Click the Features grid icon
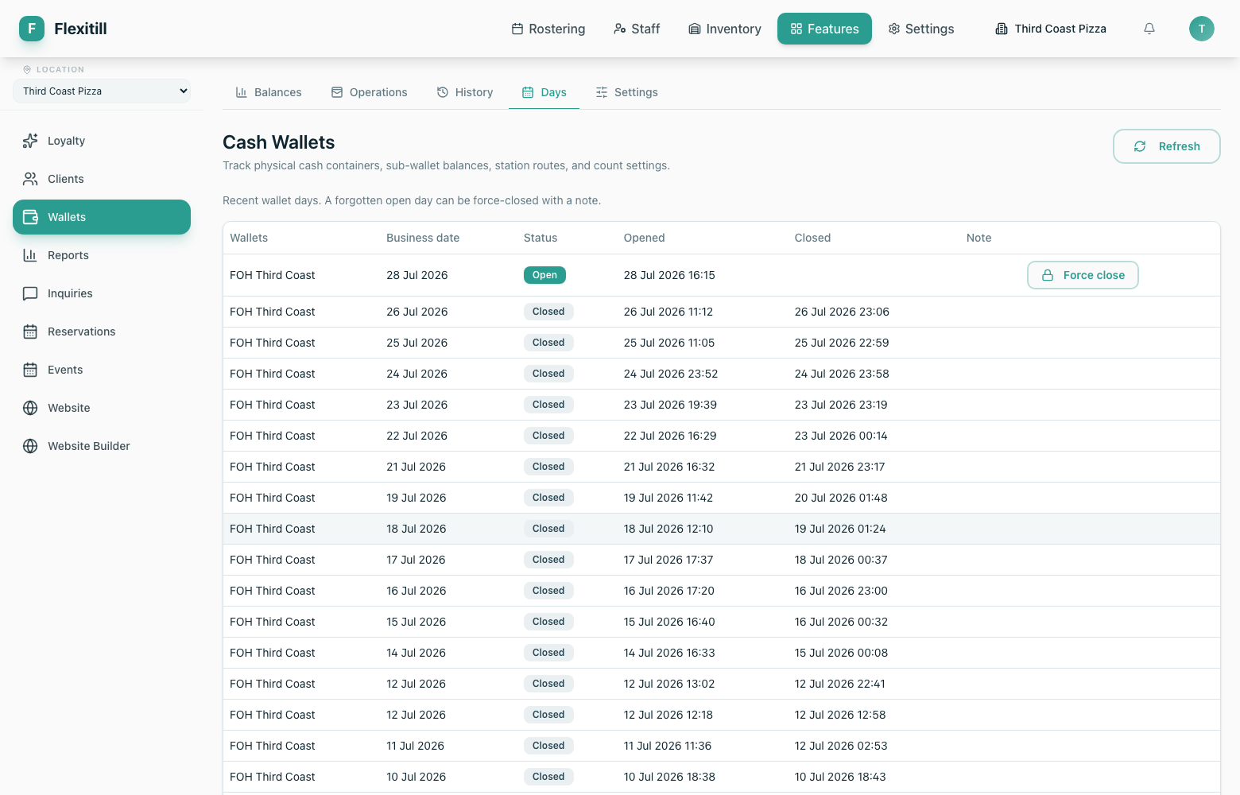Image resolution: width=1240 pixels, height=795 pixels. [796, 29]
